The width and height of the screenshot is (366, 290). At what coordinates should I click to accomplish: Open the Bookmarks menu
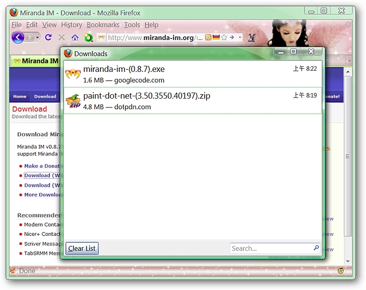point(103,25)
